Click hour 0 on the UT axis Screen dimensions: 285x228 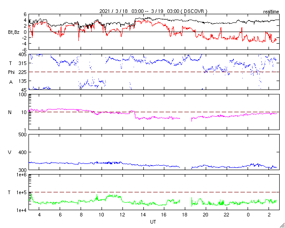tap(248, 215)
